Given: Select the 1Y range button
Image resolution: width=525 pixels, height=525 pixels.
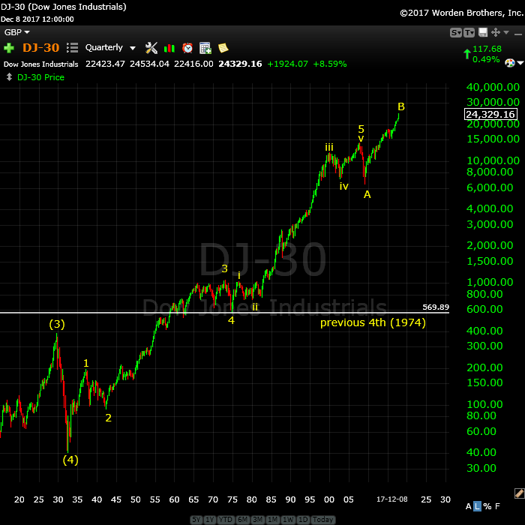Looking at the screenshot, I should click(x=209, y=519).
